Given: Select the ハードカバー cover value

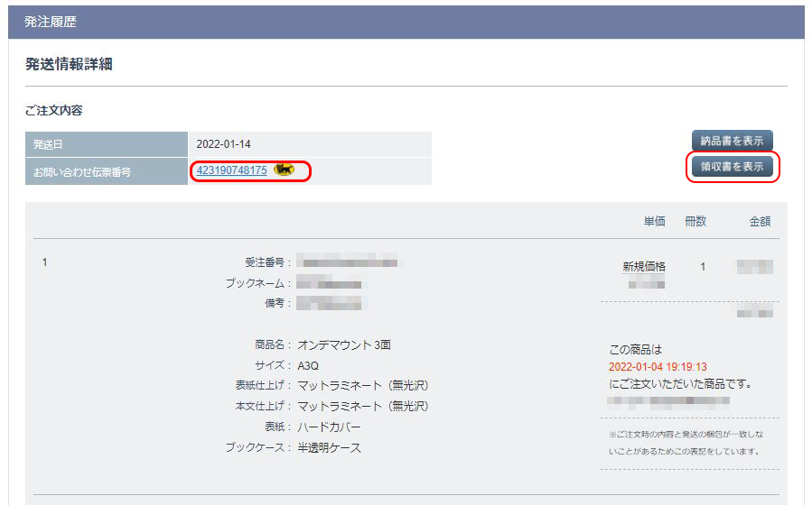Looking at the screenshot, I should point(329,427).
